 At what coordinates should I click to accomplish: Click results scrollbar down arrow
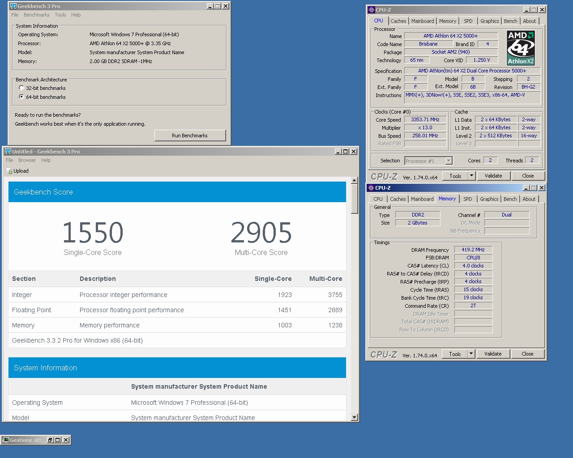pyautogui.click(x=355, y=417)
